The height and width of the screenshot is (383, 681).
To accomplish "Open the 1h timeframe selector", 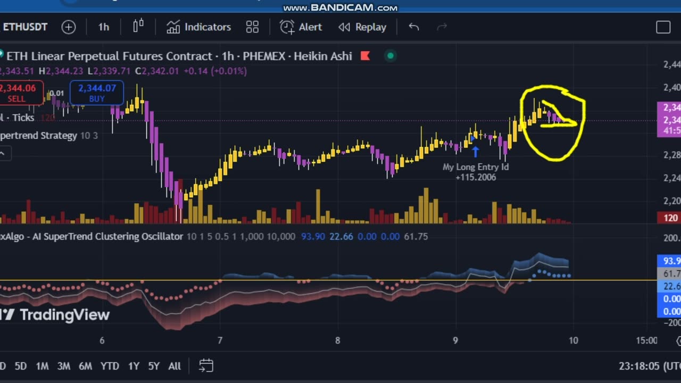I will (104, 27).
